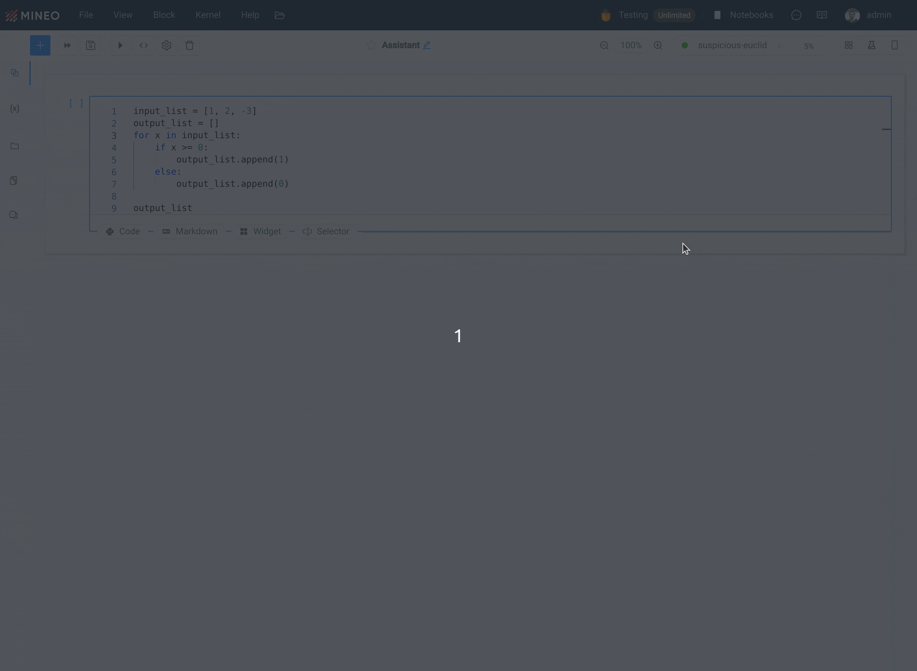Screen dimensions: 917x671
Task: Save the notebook with the disk icon
Action: pos(91,45)
